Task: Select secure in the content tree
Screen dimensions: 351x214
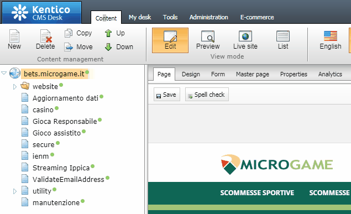Action: pyautogui.click(x=44, y=145)
